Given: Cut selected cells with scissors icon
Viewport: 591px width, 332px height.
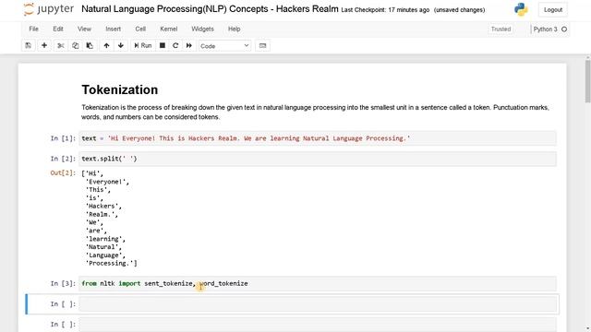Looking at the screenshot, I should tap(60, 45).
